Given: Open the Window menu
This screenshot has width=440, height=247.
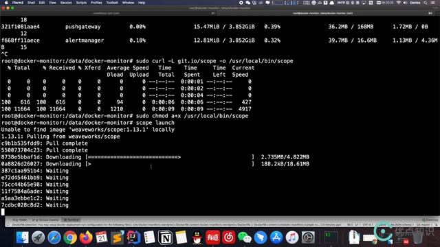Looking at the screenshot, I should tap(128, 3).
